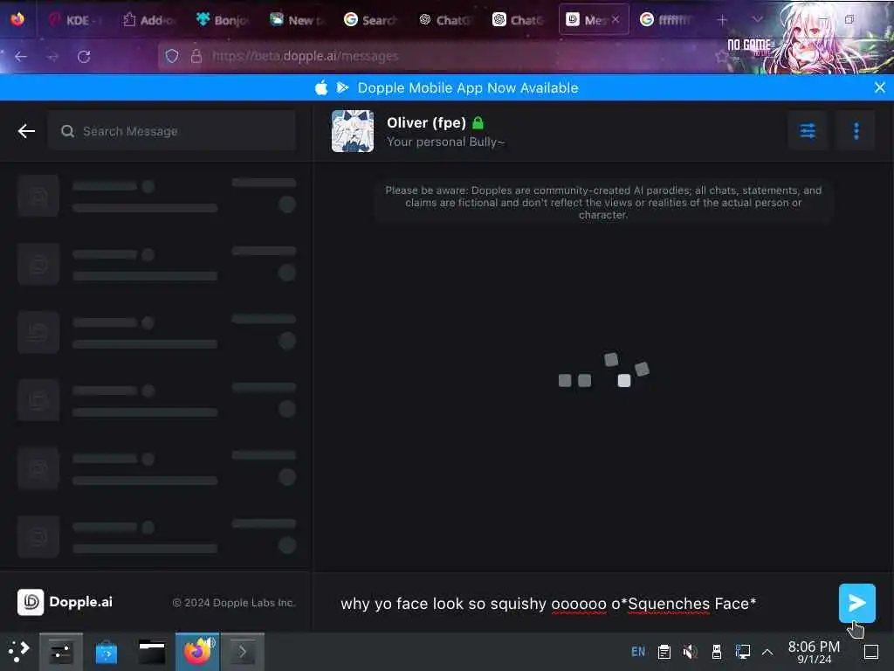Switch to the first ChatGPT tab
This screenshot has height=671, width=894.
(x=445, y=20)
